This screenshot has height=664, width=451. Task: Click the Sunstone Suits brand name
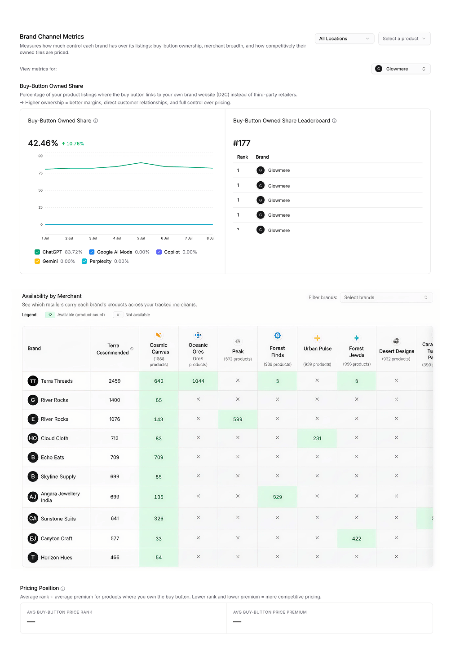click(x=58, y=519)
